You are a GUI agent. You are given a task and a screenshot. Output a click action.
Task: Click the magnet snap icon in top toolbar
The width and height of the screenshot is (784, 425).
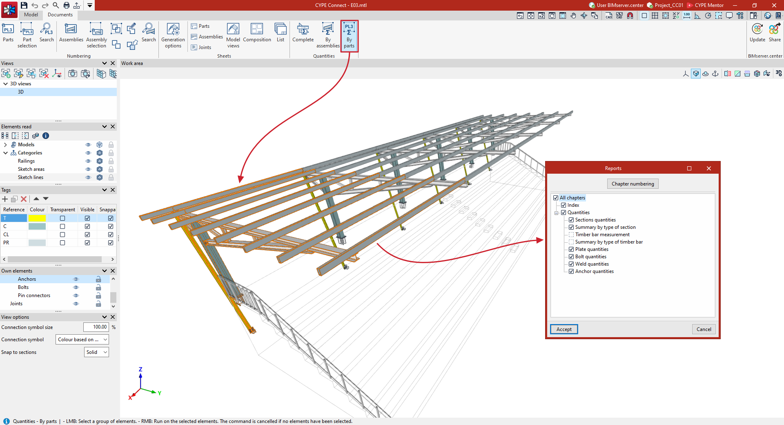click(630, 16)
